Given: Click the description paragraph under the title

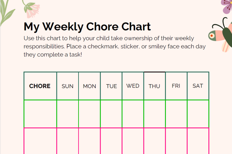Looking at the screenshot, I should point(115,46).
